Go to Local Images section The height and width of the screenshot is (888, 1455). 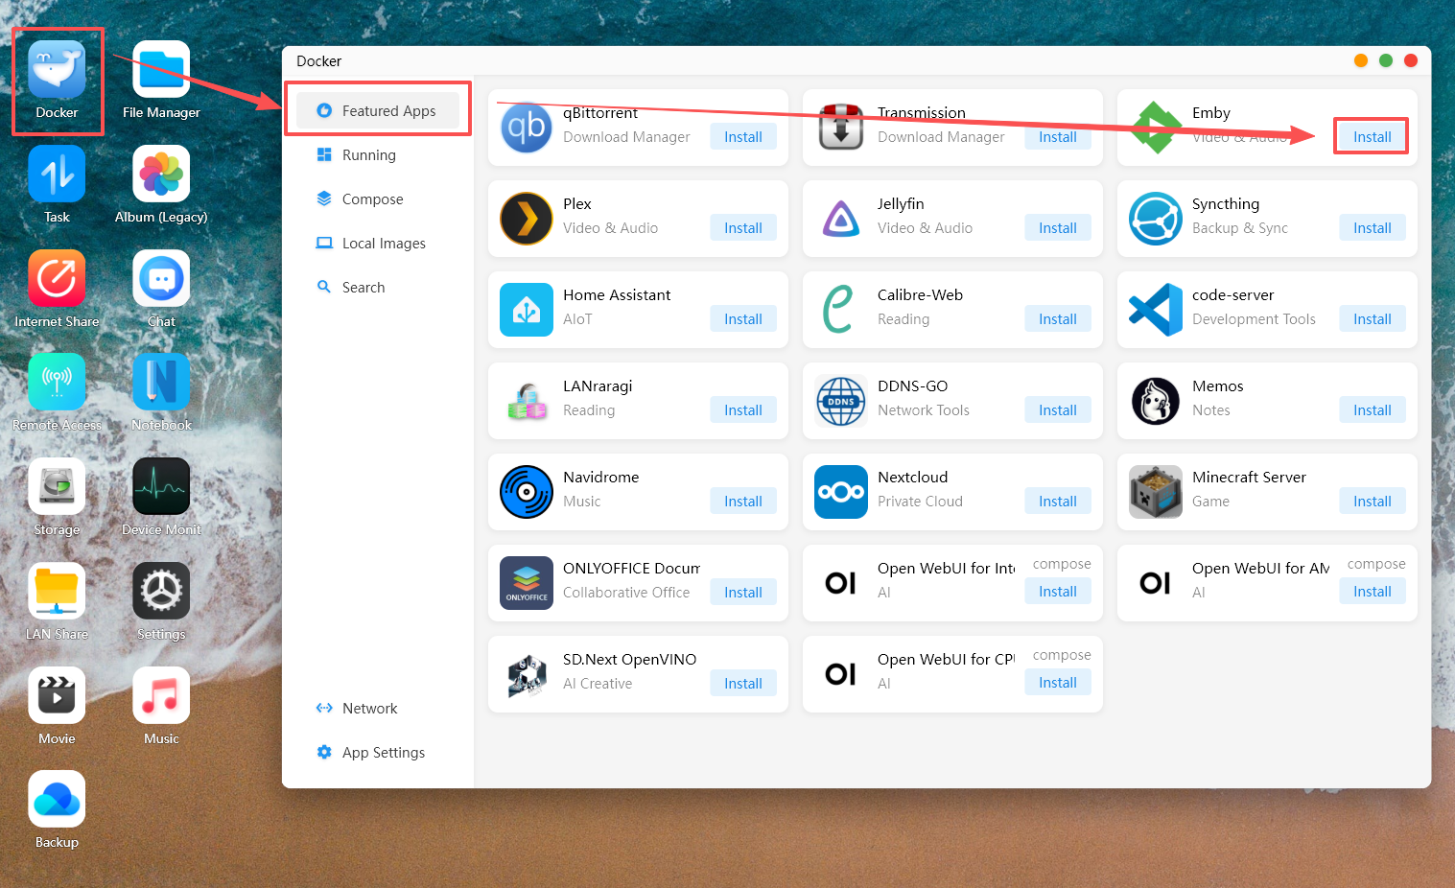click(x=378, y=243)
